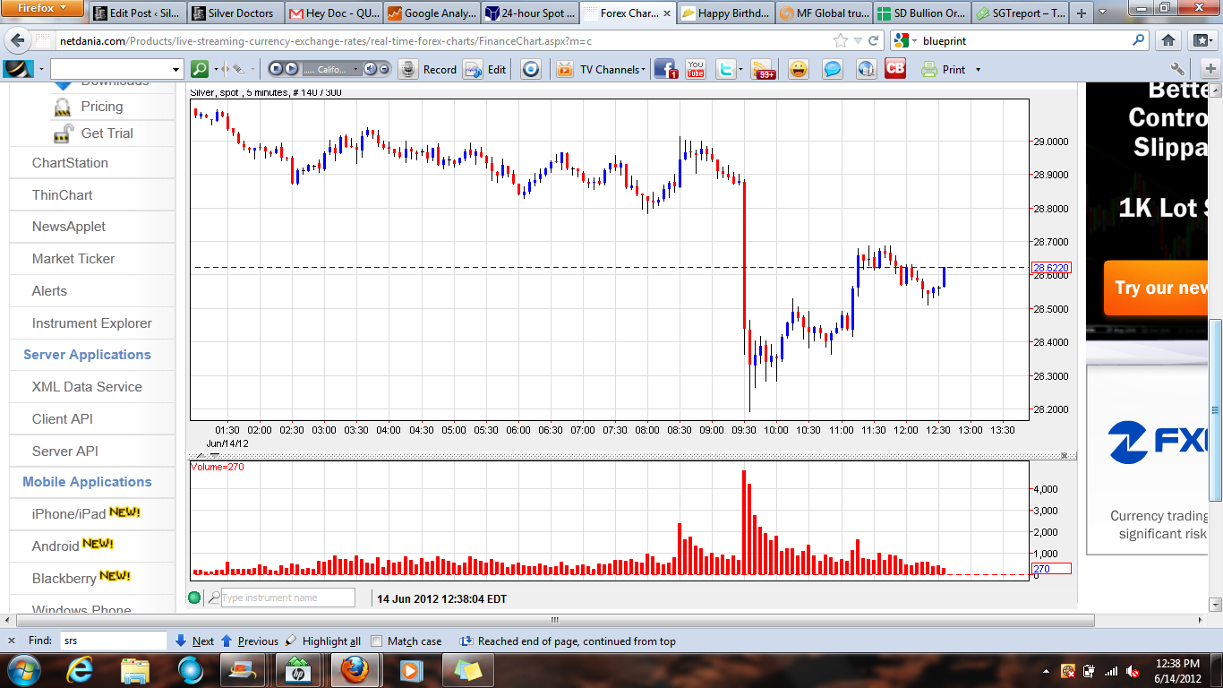
Task: Click the Twitter bird toolbar icon
Action: pyautogui.click(x=725, y=69)
